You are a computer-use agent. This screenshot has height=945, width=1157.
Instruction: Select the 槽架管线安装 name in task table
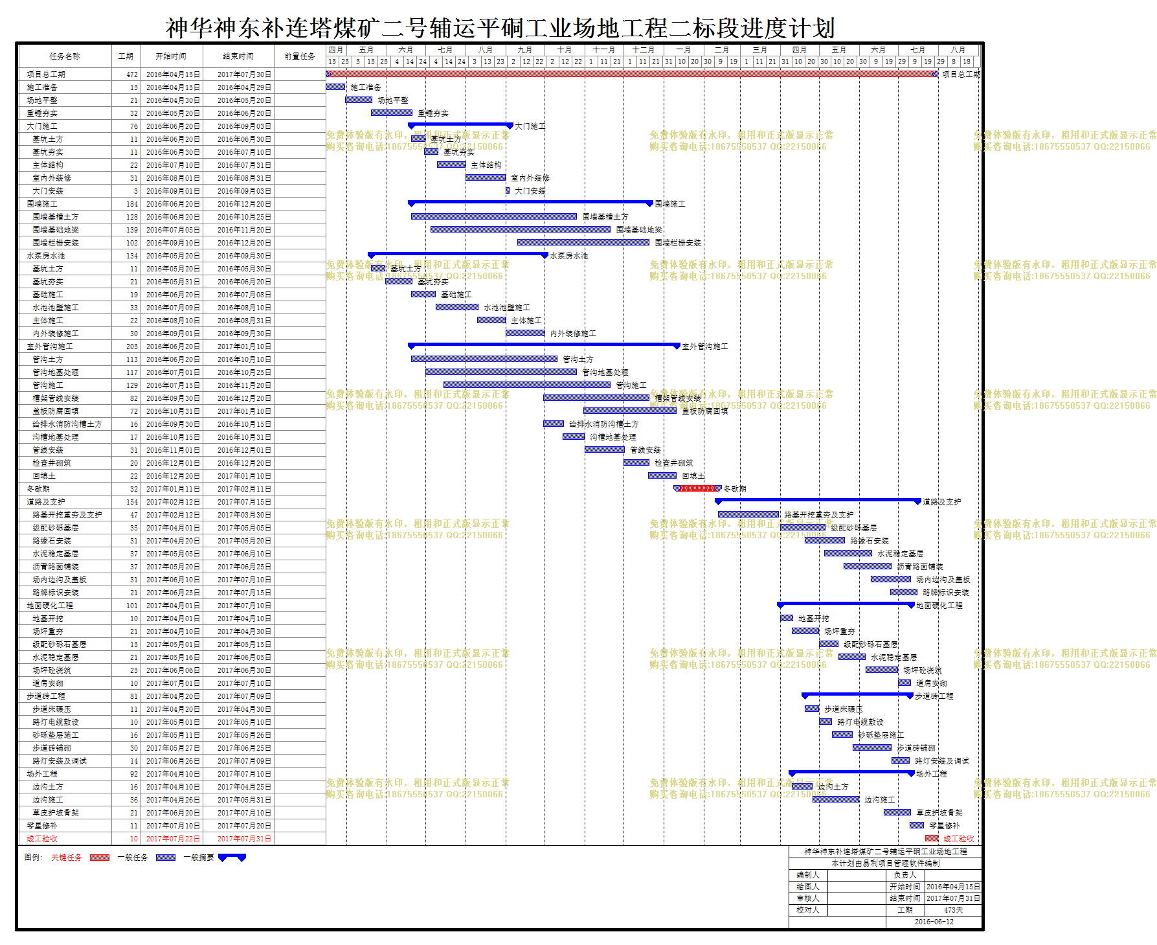tap(56, 398)
